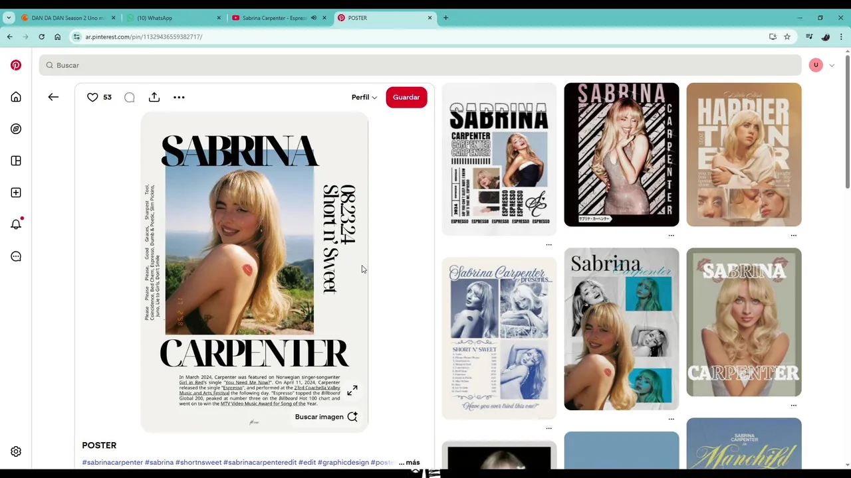Switch to DAN DA DAN Season 2 tab

68,18
